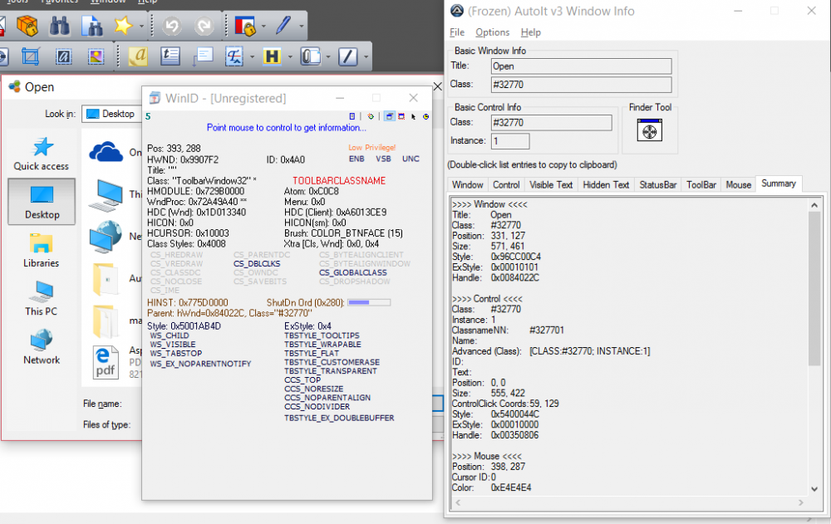Choose Network in Open dialog sidebar

click(42, 347)
